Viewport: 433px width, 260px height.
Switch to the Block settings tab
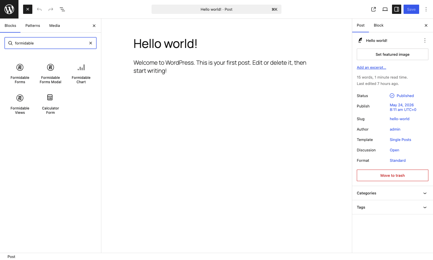[x=378, y=25]
